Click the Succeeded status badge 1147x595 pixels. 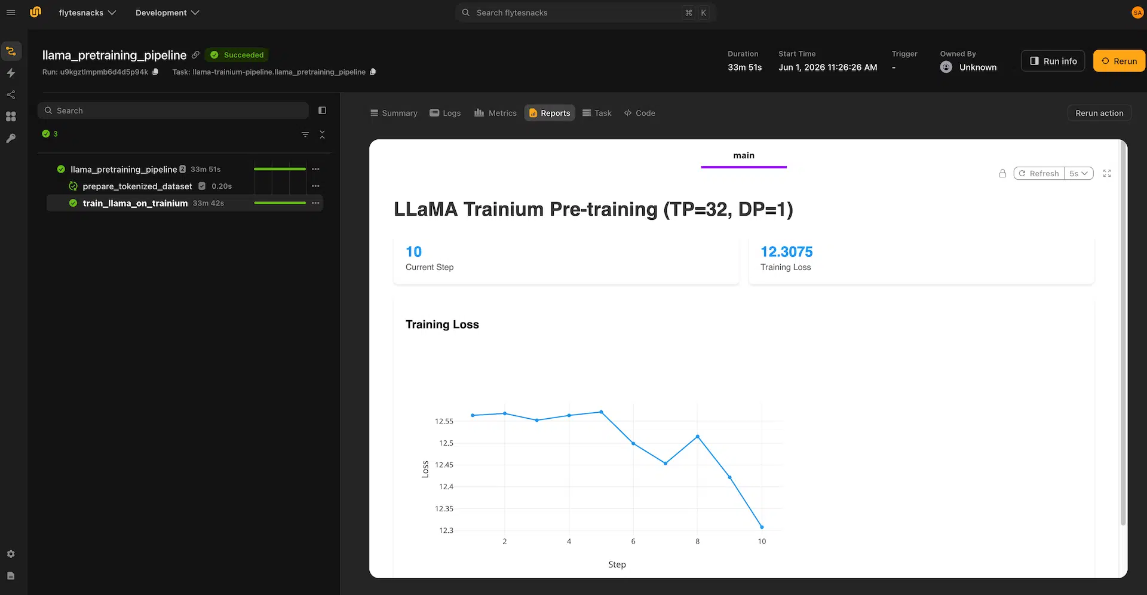click(237, 55)
